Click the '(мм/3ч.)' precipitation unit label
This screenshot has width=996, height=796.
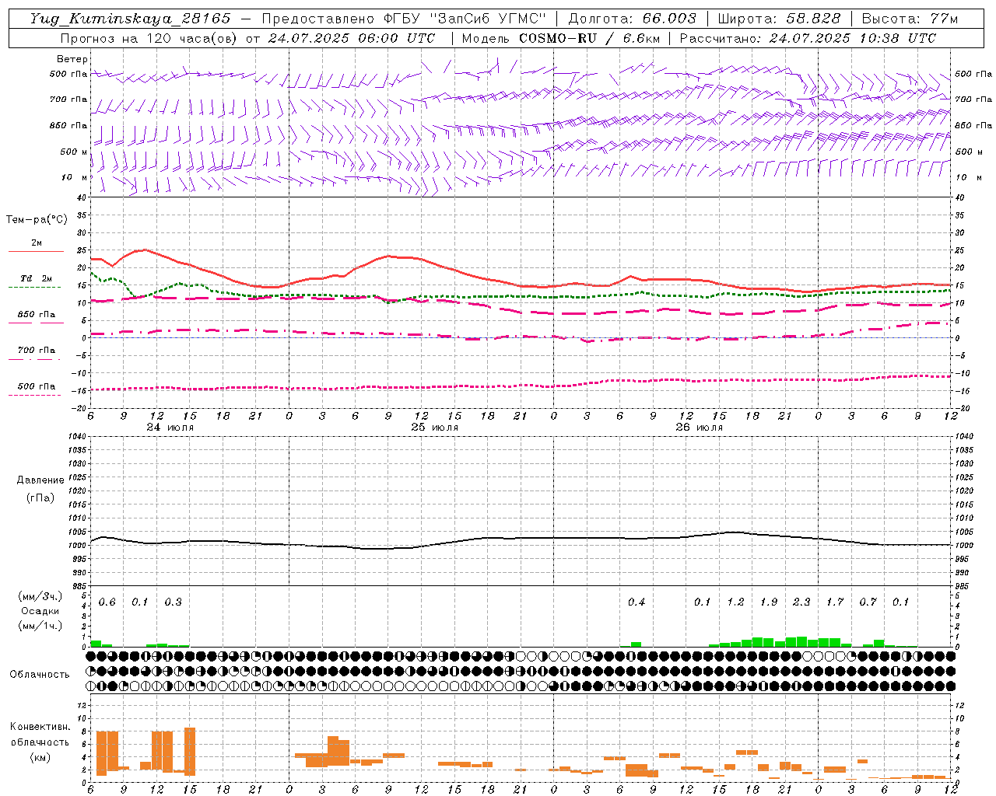coord(40,596)
